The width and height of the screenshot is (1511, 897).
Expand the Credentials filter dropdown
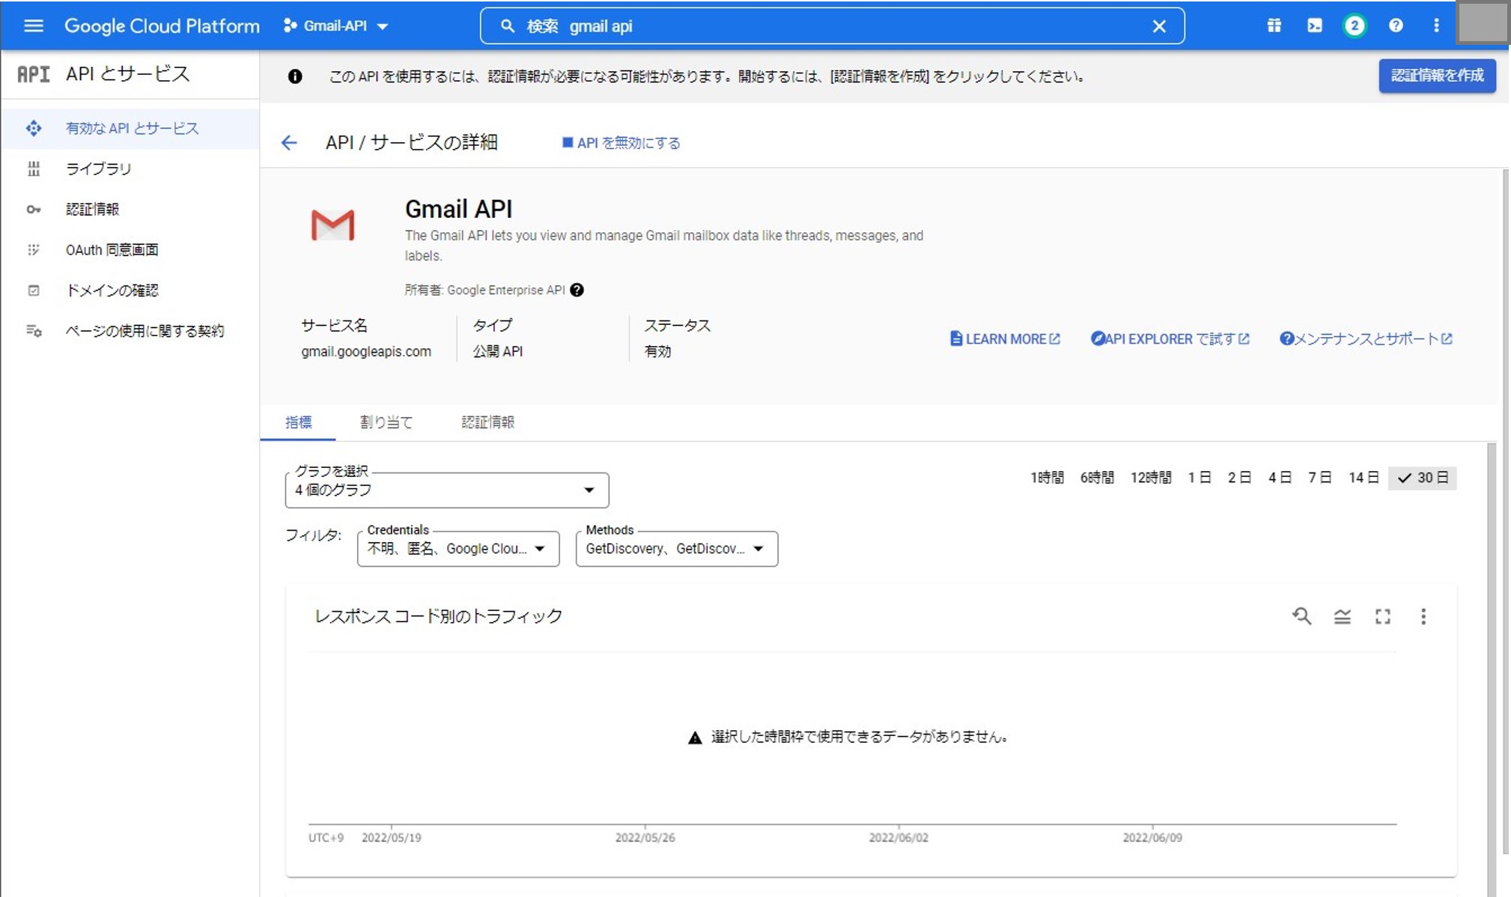[x=458, y=549]
